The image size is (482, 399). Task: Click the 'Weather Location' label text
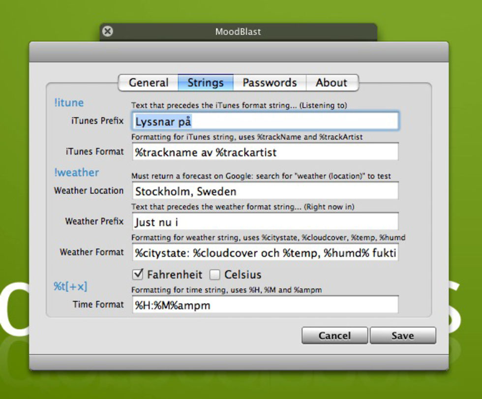[x=89, y=190]
